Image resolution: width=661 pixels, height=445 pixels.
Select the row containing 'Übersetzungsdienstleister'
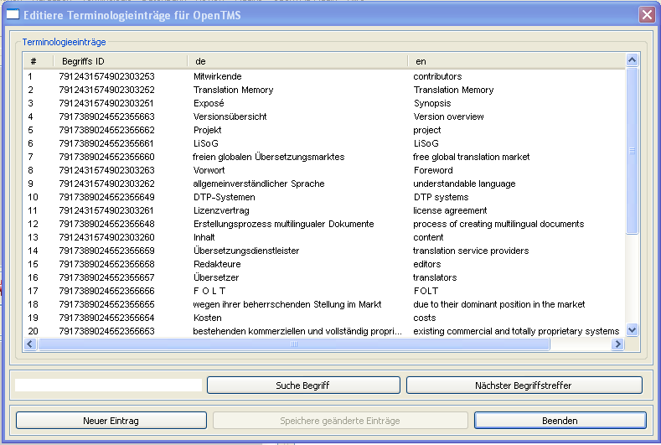click(245, 251)
